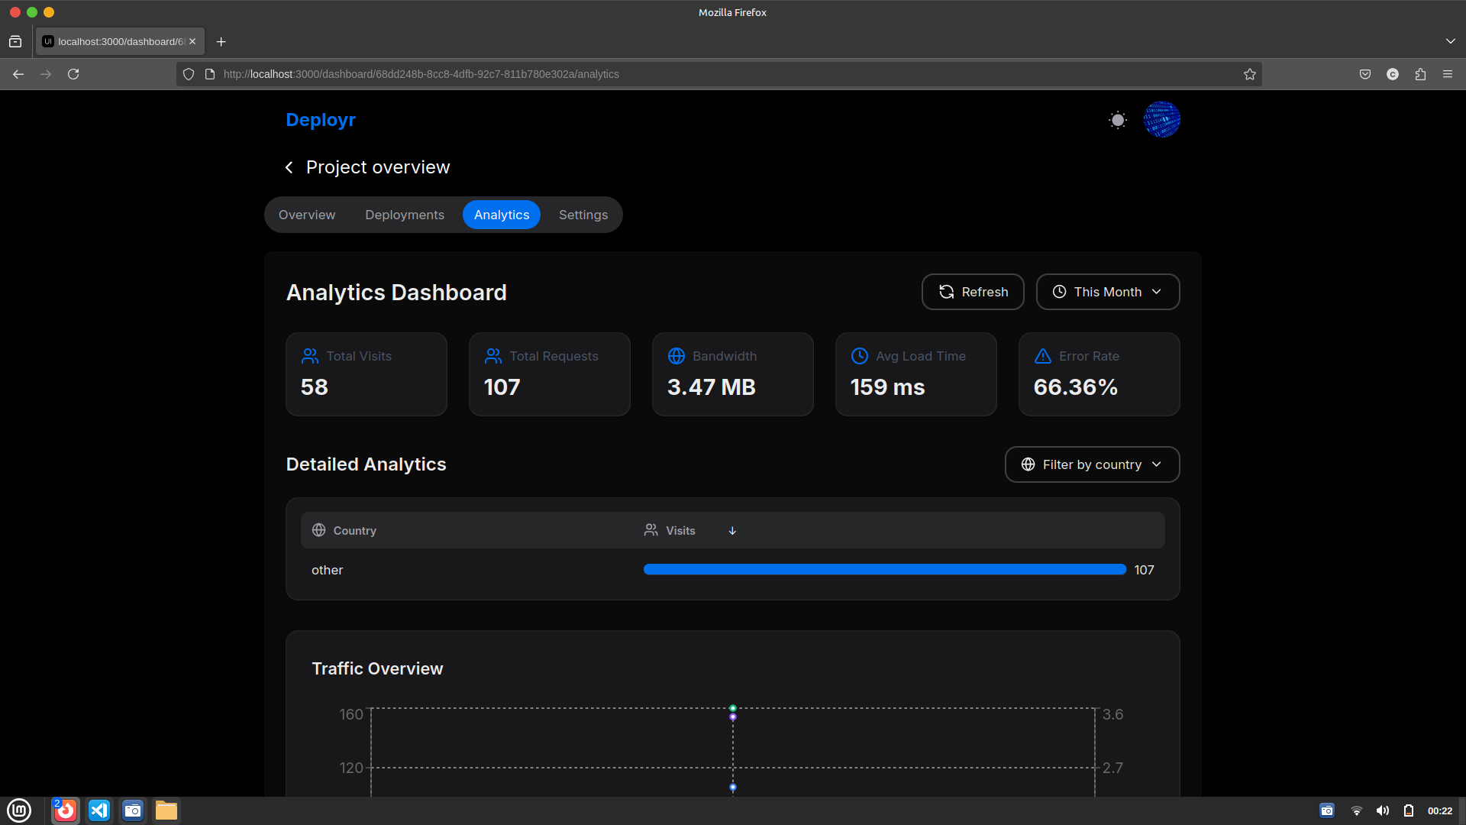This screenshot has width=1466, height=825.
Task: Expand the This Month time range dropdown
Action: click(x=1107, y=292)
